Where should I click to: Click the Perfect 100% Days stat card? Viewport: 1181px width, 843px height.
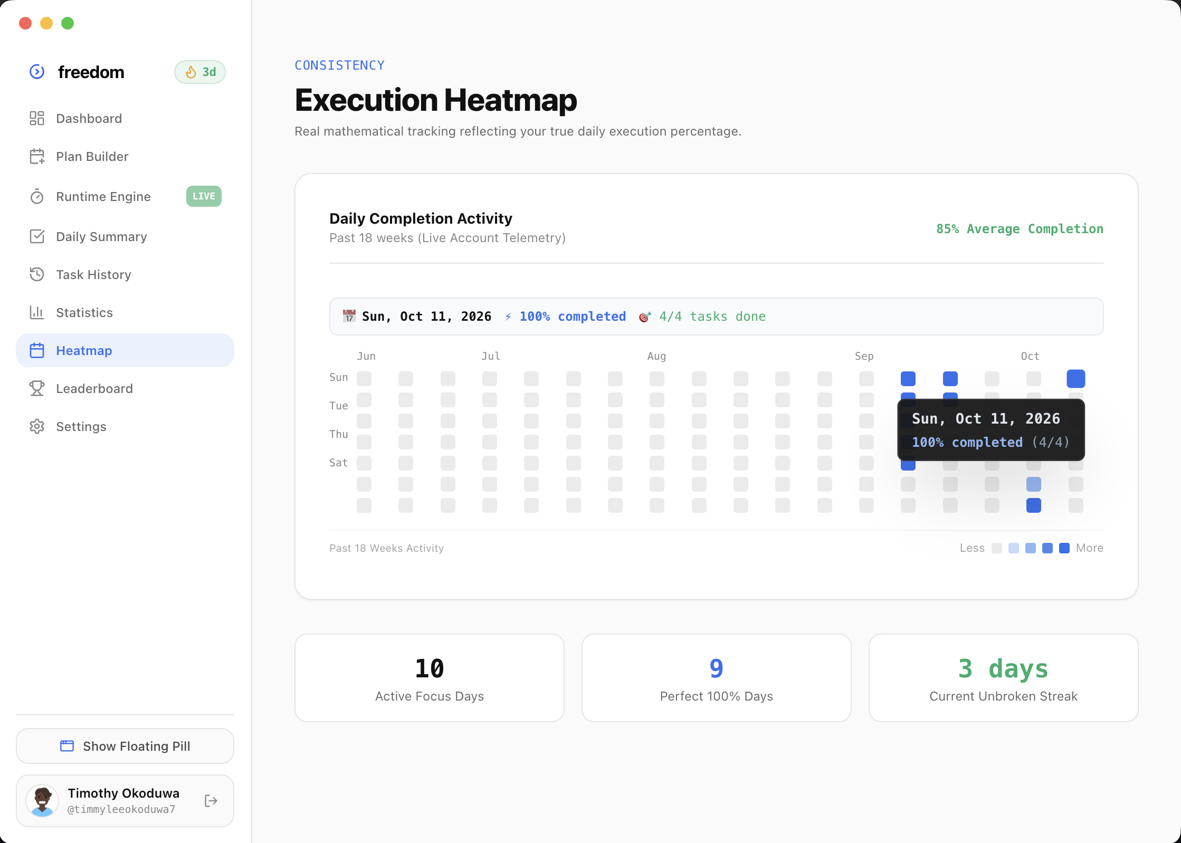(717, 678)
